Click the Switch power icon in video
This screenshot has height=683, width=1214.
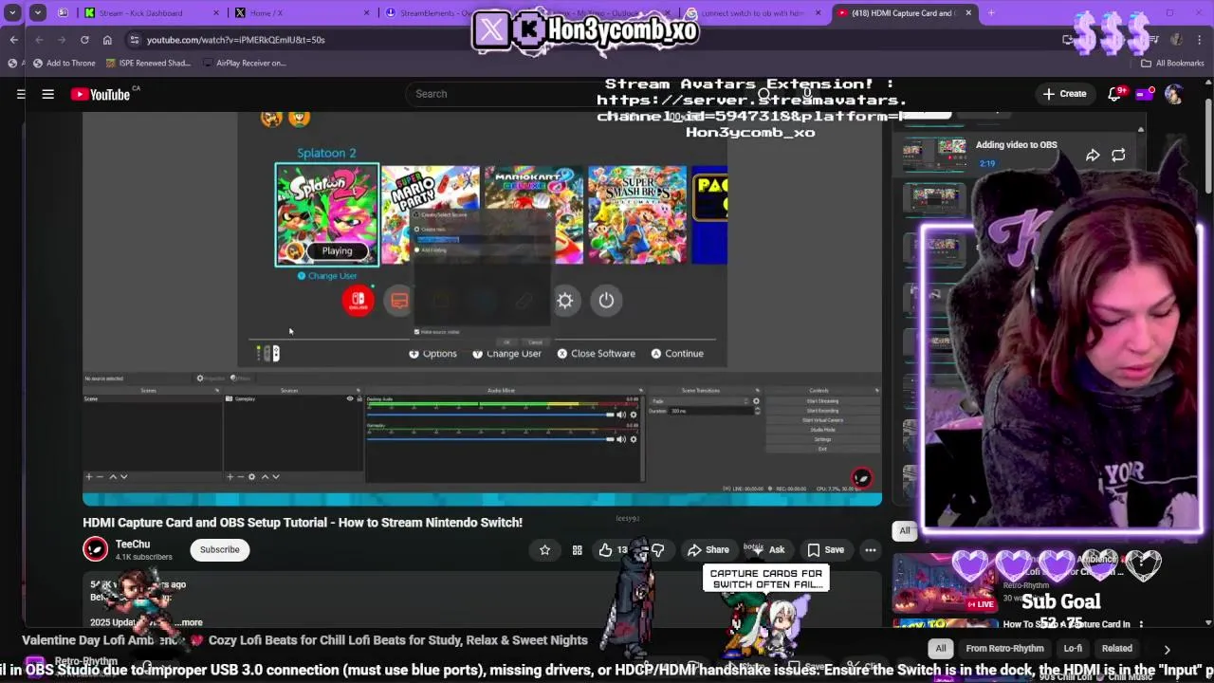606,301
